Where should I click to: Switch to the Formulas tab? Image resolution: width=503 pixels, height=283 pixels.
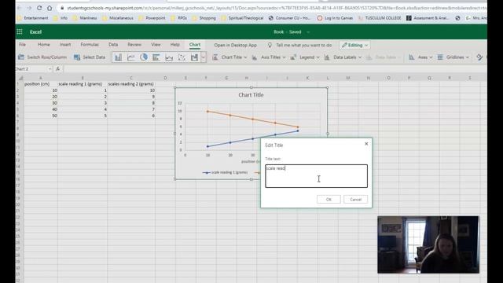click(90, 45)
